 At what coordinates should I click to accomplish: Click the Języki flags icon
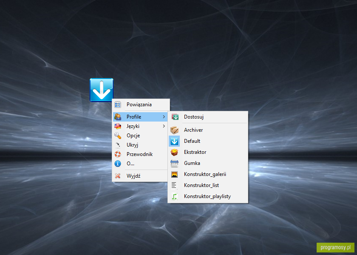click(x=118, y=126)
